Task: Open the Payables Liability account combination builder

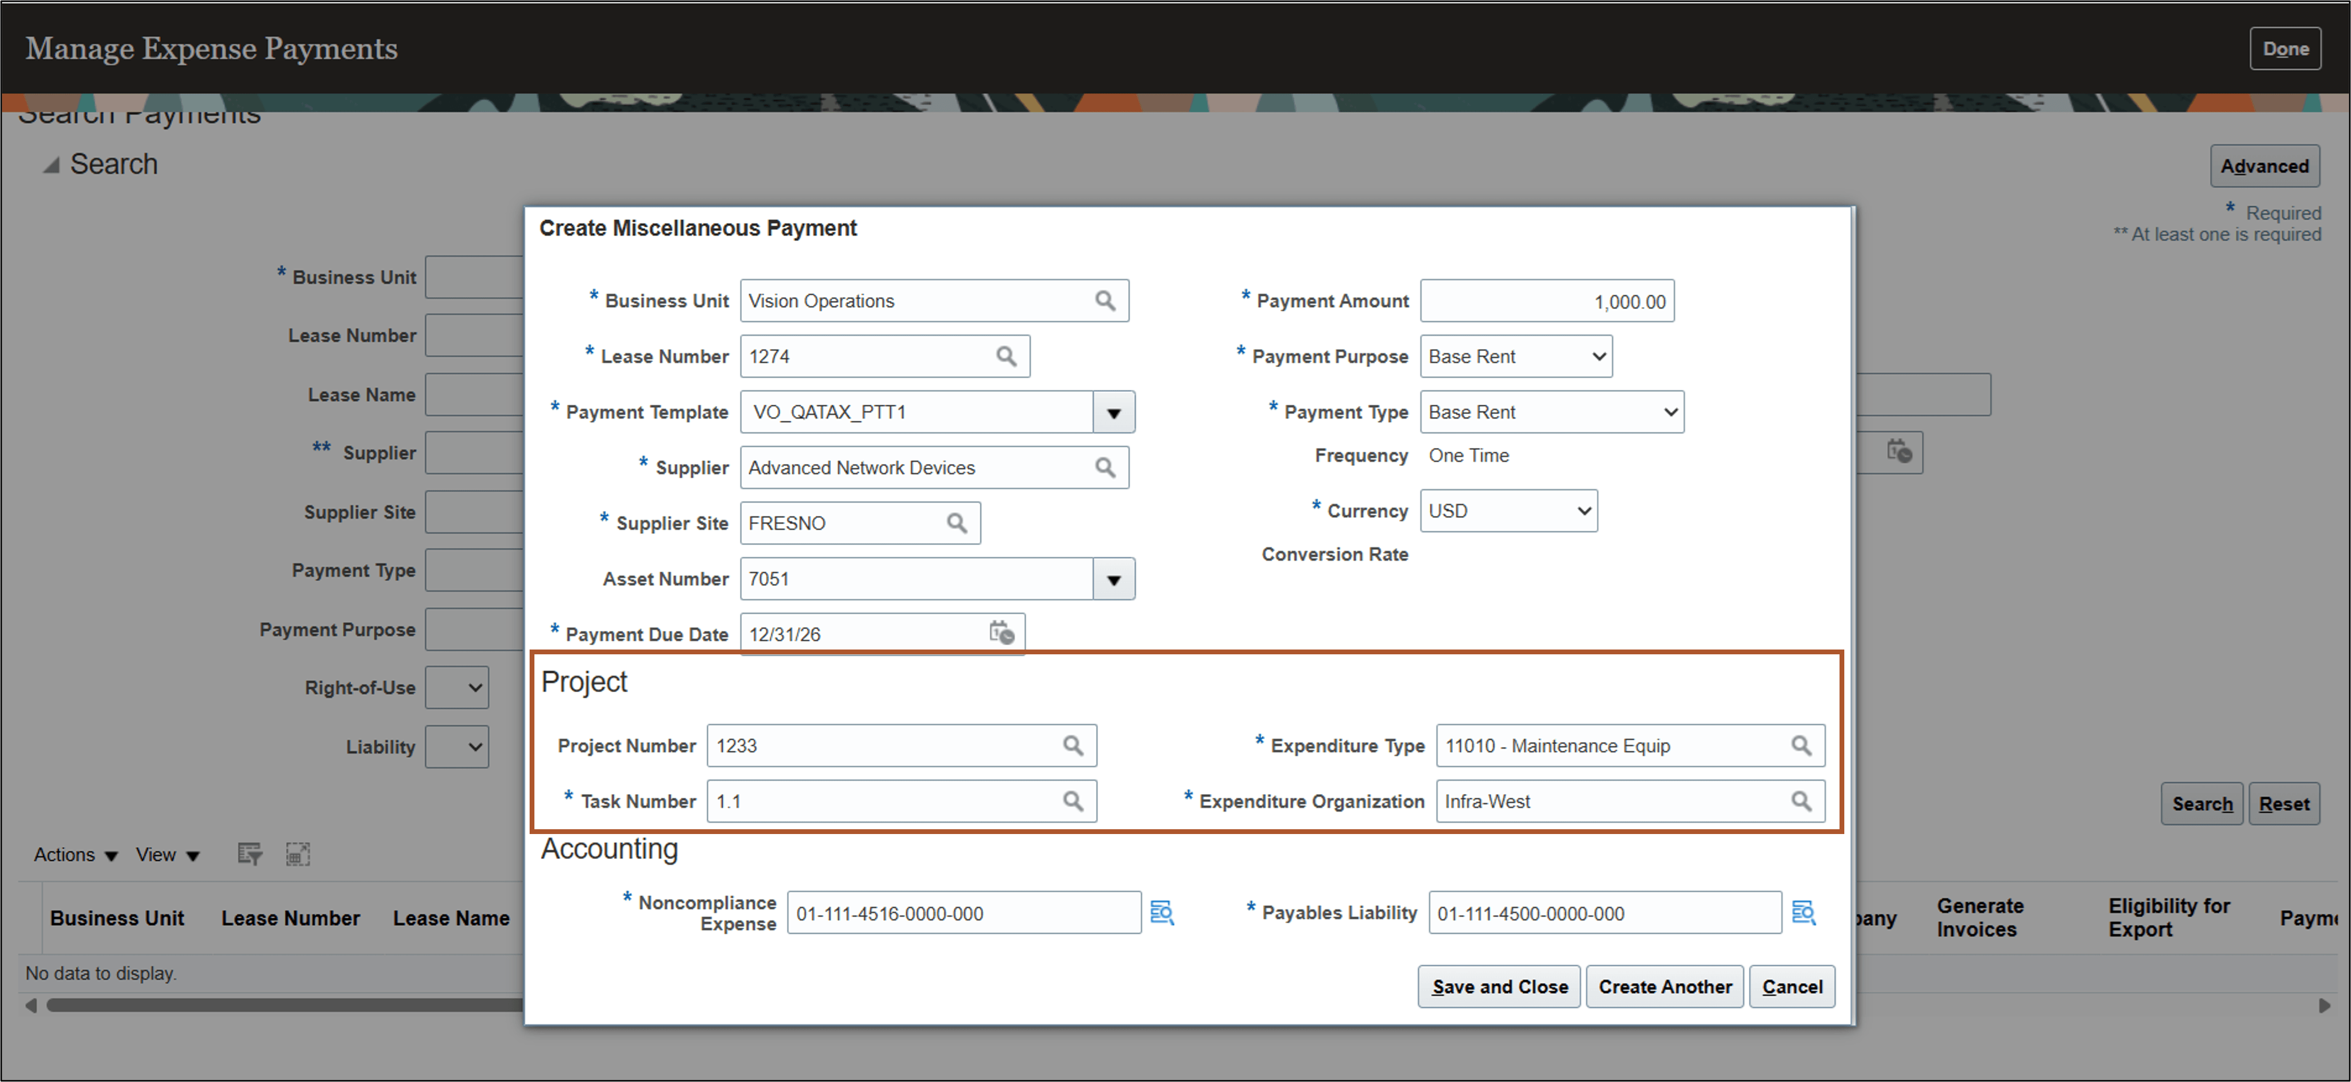Action: 1804,912
